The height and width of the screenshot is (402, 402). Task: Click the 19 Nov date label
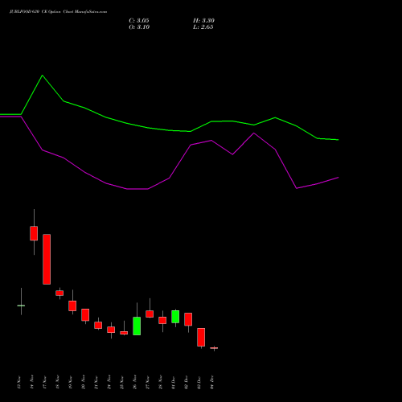click(x=70, y=383)
